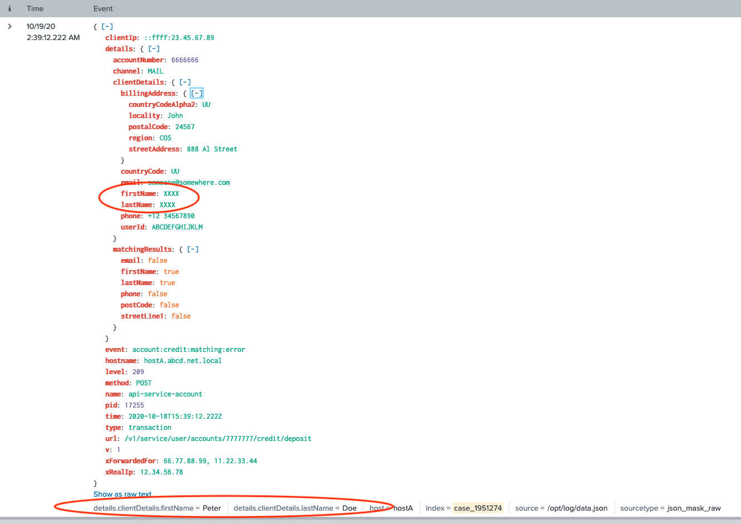Select sourcetype value json_mask_raw
This screenshot has width=741, height=524.
(x=694, y=508)
